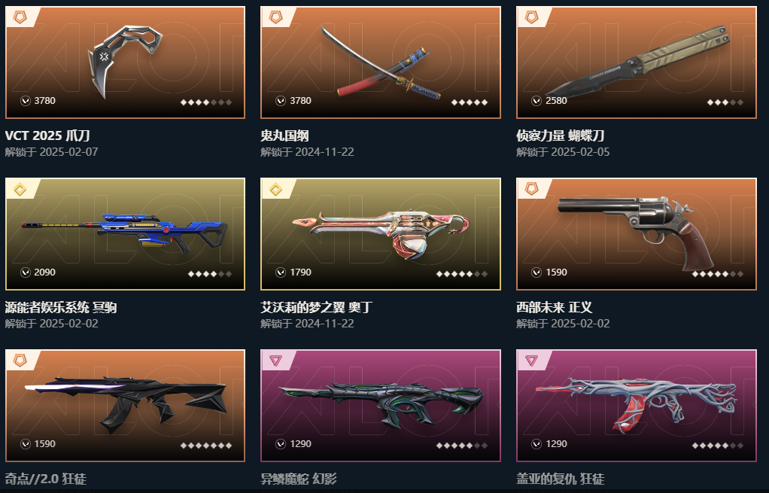Click the pink tier icon on 盖亚的复仇 狂徒
The height and width of the screenshot is (493, 769).
pyautogui.click(x=532, y=361)
